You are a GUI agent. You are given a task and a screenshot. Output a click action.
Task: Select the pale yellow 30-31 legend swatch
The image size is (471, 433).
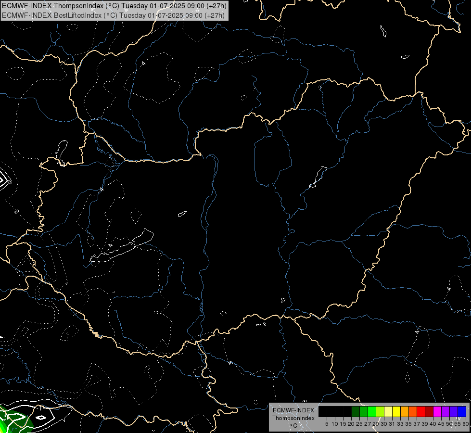pyautogui.click(x=388, y=411)
